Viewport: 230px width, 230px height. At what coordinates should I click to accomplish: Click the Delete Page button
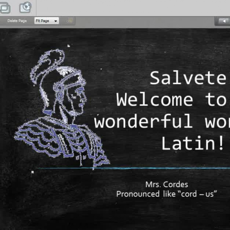point(17,21)
